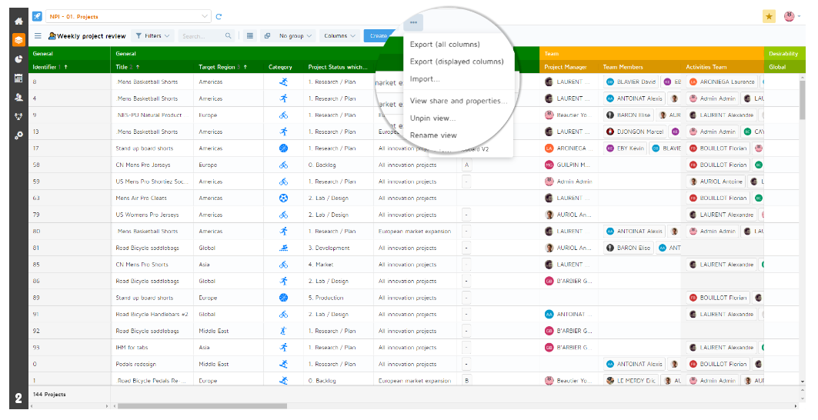
Task: Open the users icon in sidebar
Action: 18,98
